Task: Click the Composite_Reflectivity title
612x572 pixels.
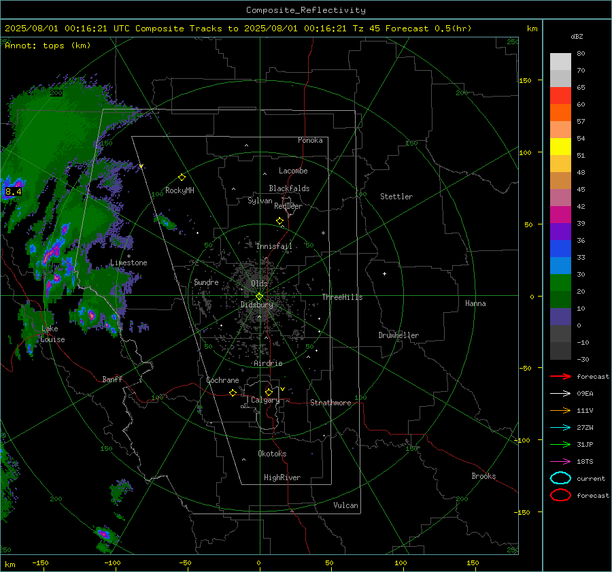Action: (x=305, y=10)
